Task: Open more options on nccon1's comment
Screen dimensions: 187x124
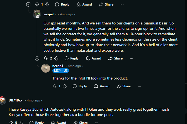Action: [140, 86]
